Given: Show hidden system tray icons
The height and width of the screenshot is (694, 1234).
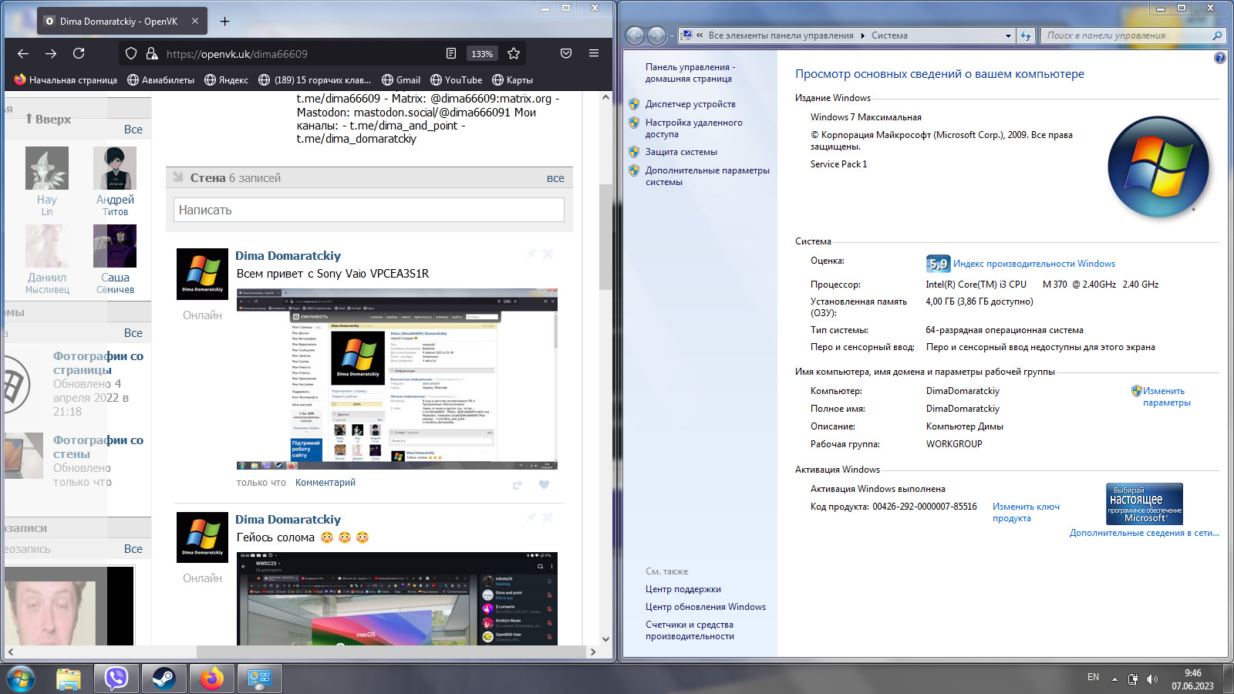Looking at the screenshot, I should (x=1114, y=679).
